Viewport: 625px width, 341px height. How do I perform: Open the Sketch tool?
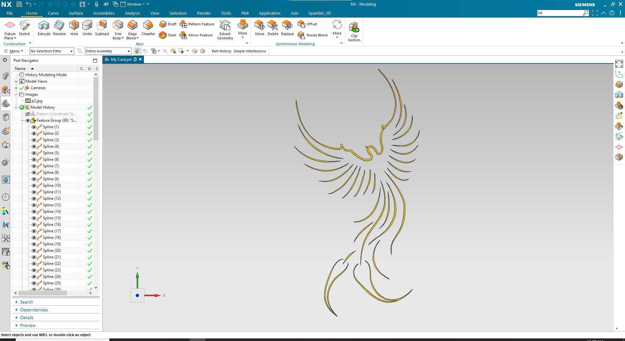24,28
